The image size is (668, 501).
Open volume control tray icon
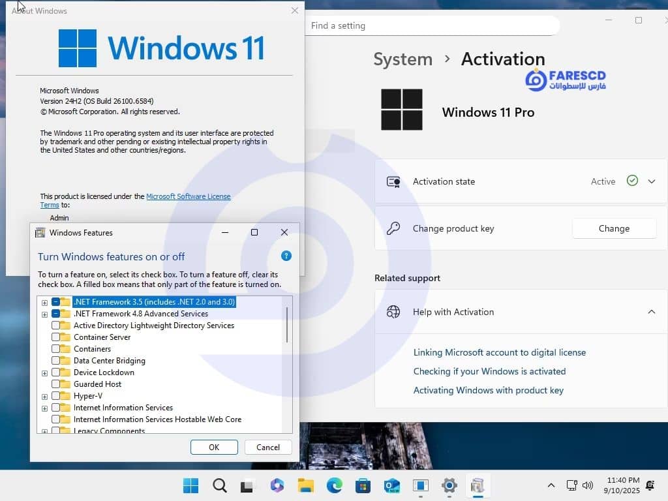coord(588,485)
